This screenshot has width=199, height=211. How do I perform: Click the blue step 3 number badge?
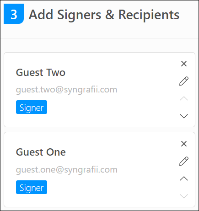coord(14,14)
